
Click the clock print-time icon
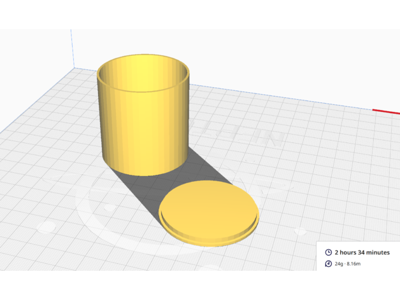(329, 252)
